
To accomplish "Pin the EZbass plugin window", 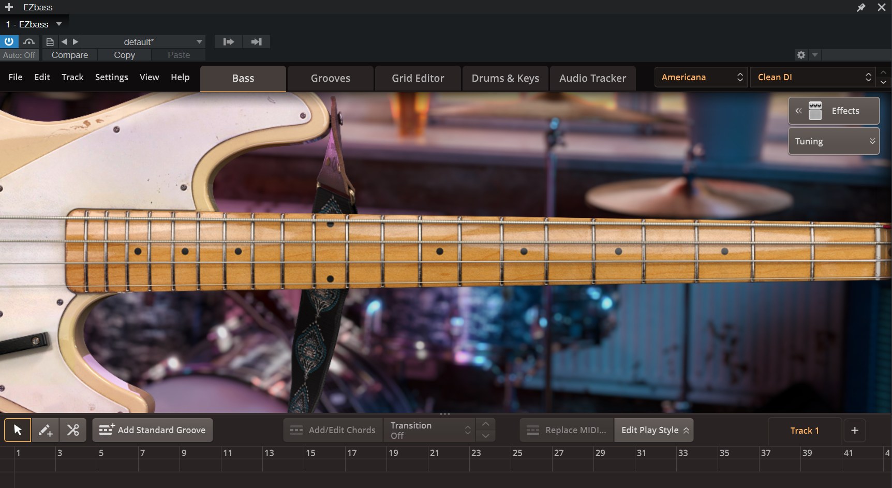I will pyautogui.click(x=861, y=7).
